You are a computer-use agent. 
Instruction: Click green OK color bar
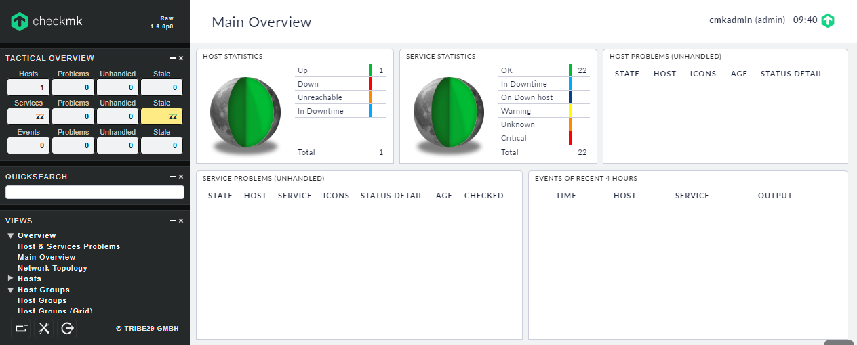570,70
